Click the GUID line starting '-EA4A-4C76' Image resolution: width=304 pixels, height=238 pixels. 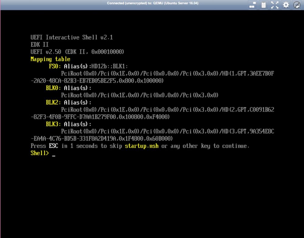click(102, 139)
